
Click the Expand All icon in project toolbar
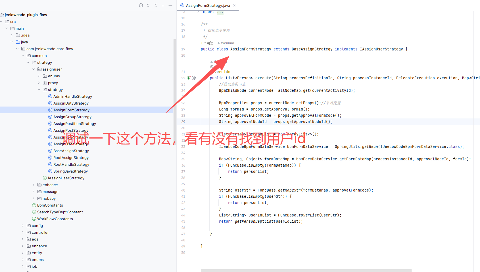point(148,5)
